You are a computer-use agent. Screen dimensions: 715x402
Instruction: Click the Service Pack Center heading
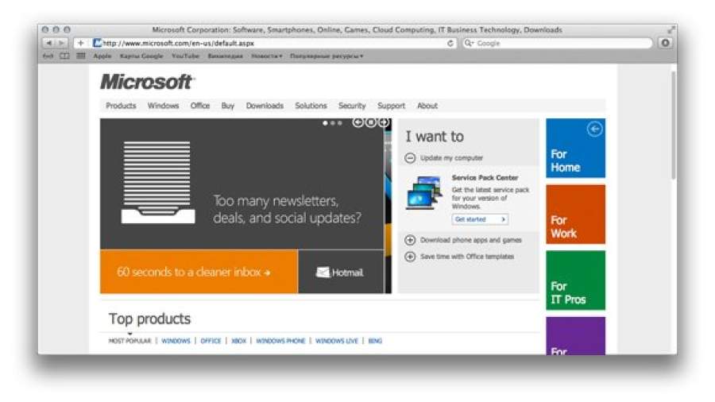[x=485, y=178]
